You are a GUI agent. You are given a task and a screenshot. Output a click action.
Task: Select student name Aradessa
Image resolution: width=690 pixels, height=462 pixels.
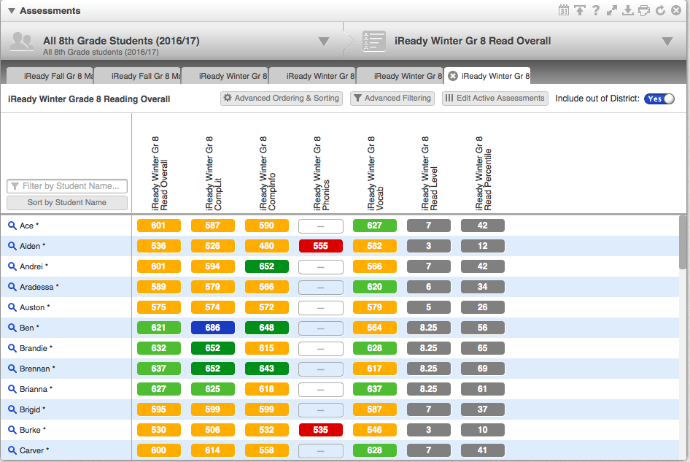click(x=36, y=287)
